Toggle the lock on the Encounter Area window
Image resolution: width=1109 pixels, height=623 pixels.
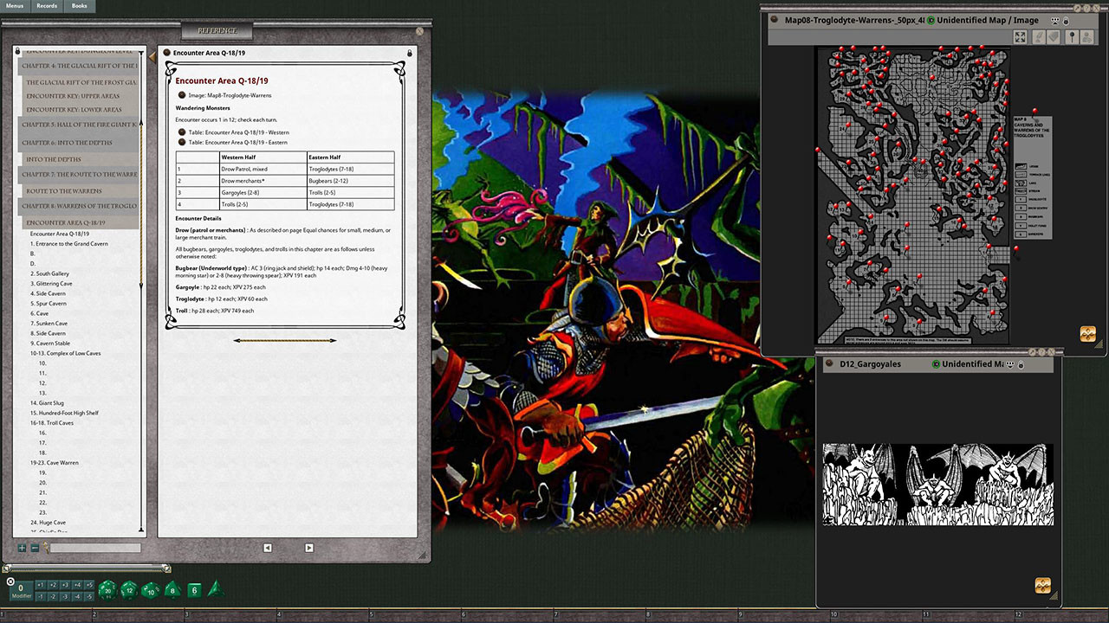point(410,53)
